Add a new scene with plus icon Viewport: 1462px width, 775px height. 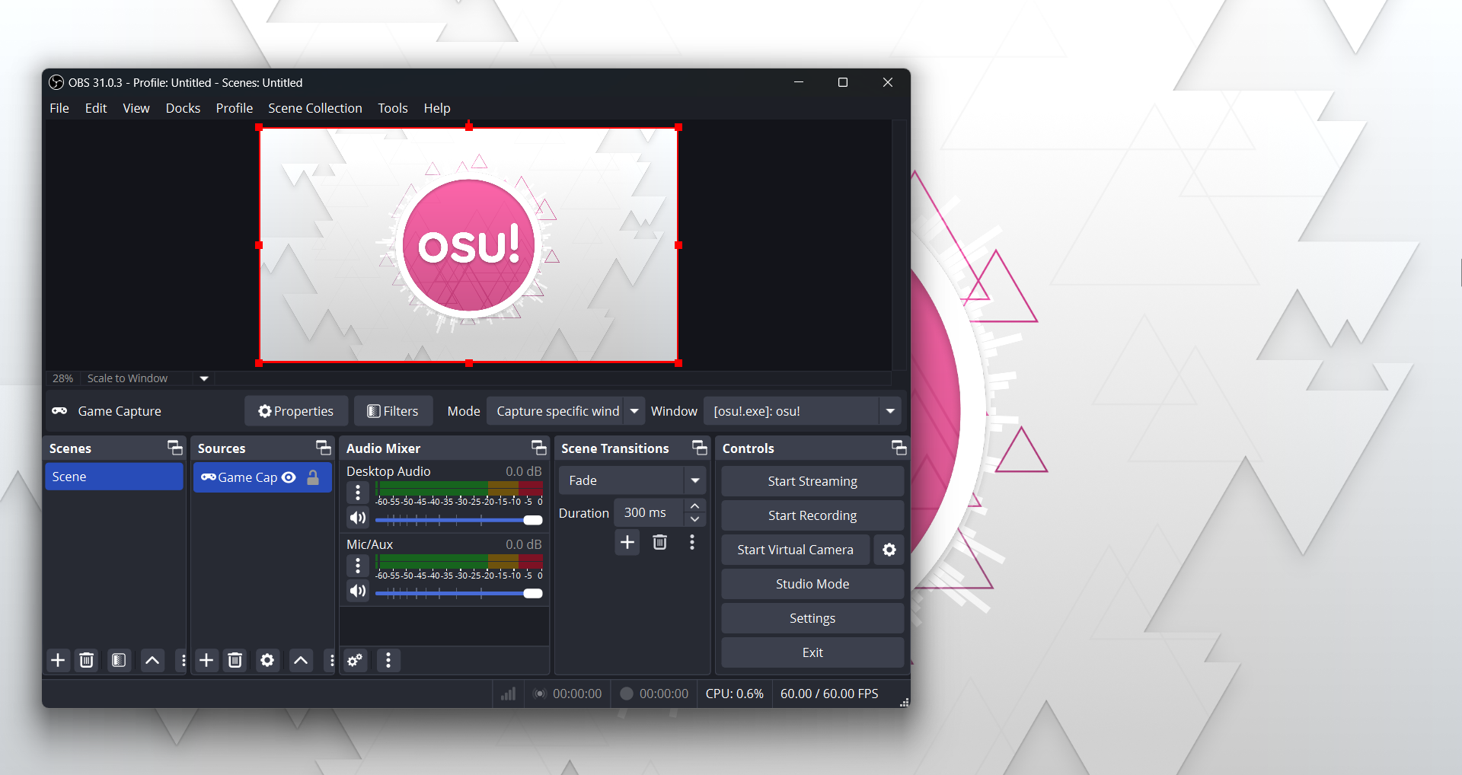click(x=58, y=660)
